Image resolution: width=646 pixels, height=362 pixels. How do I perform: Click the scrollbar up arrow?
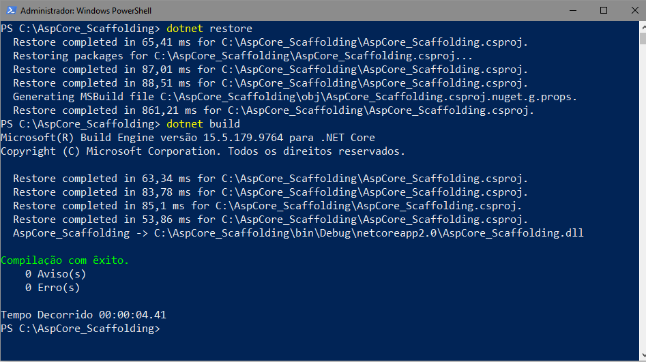click(643, 27)
